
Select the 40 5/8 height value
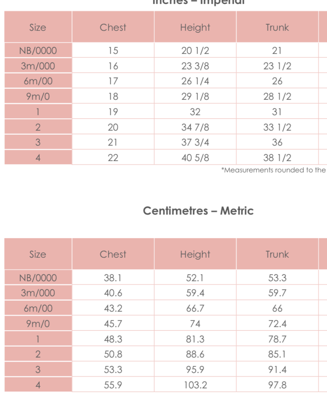(195, 158)
